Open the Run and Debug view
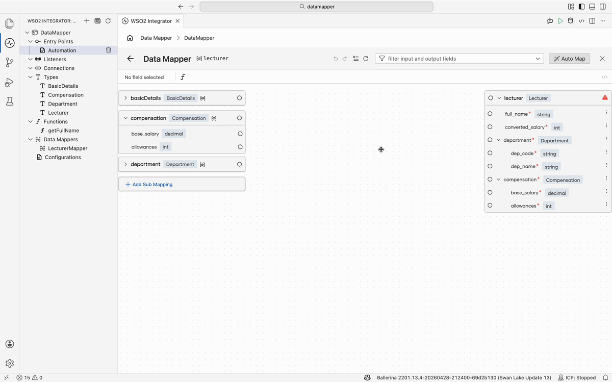This screenshot has height=382, width=612. (9, 82)
